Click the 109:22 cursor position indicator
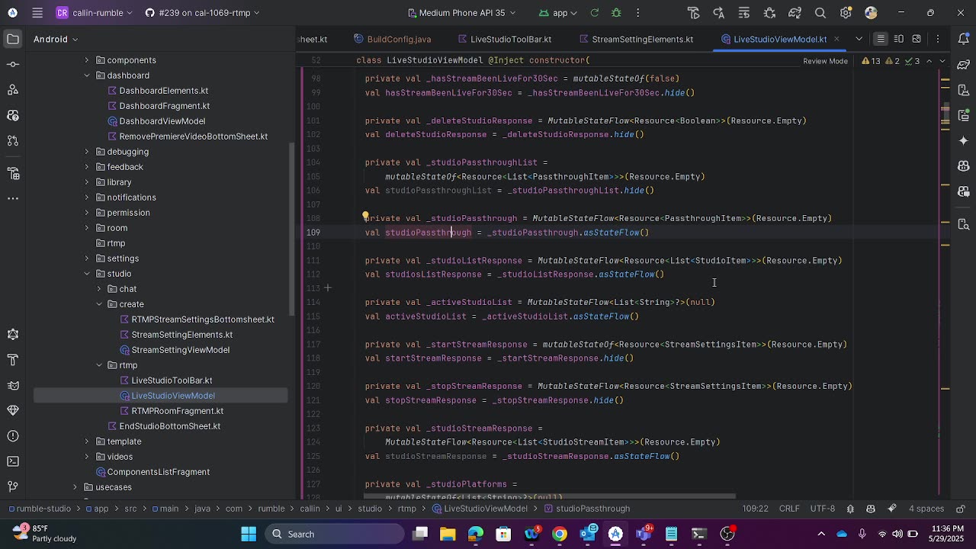The image size is (976, 549). point(755,509)
